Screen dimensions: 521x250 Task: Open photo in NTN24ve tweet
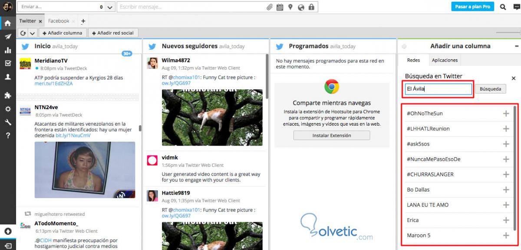point(85,170)
